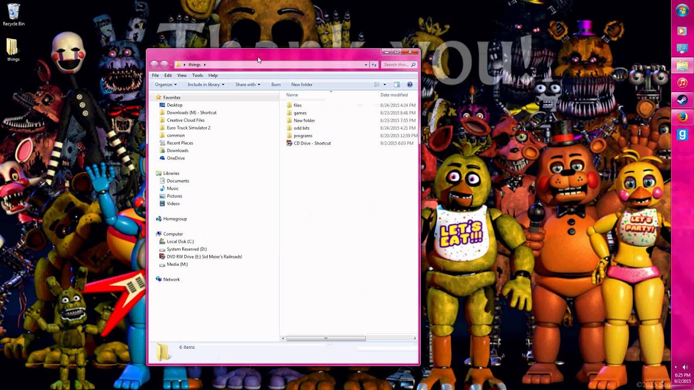Open the Tools menu
Viewport: 694px width, 390px height.
coord(197,75)
